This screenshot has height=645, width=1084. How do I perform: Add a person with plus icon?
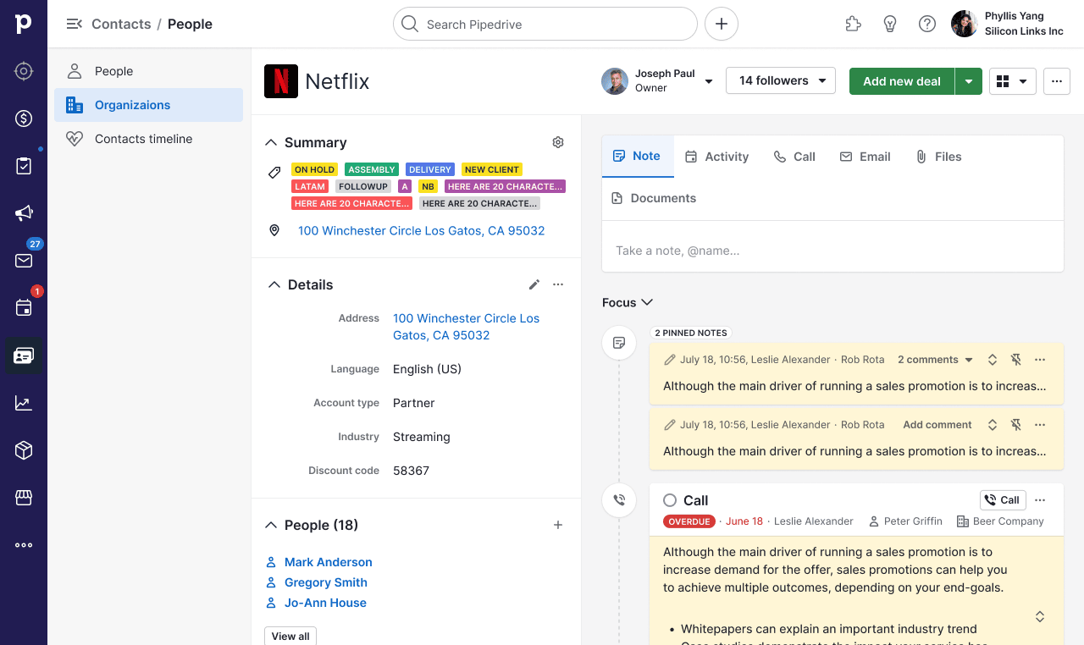[558, 525]
